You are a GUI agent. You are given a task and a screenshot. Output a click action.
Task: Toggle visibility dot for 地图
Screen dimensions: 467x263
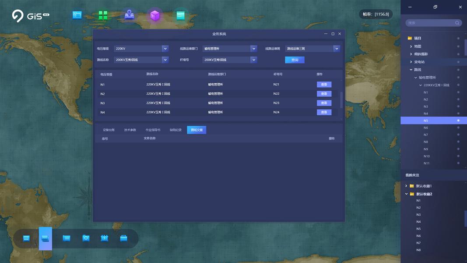[x=458, y=46]
